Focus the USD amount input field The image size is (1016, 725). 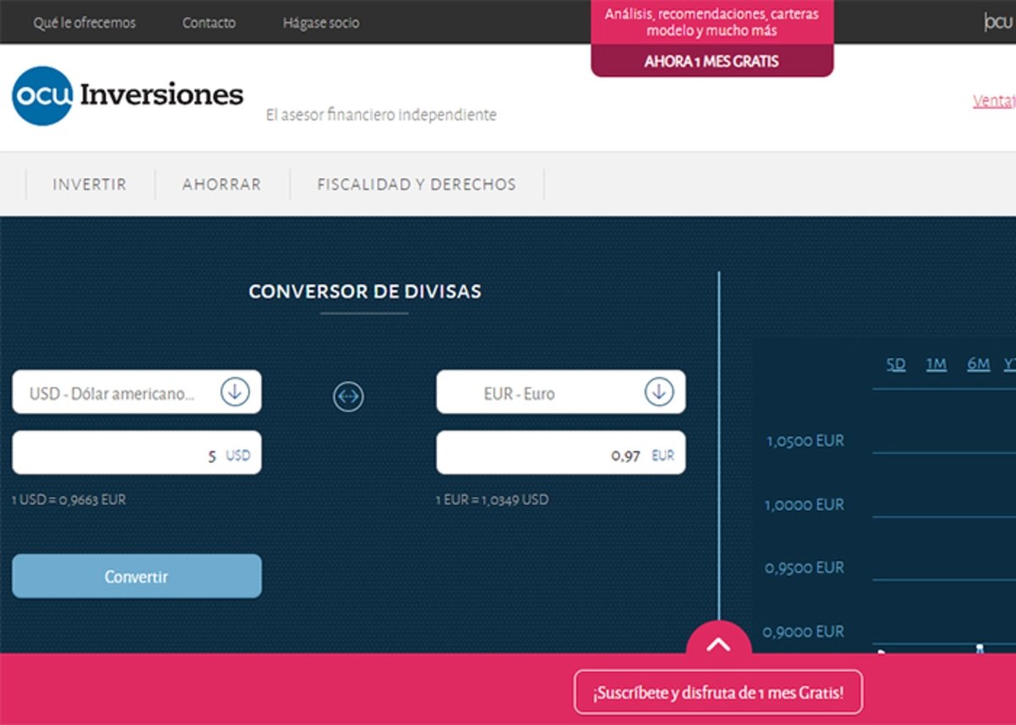[x=136, y=453]
